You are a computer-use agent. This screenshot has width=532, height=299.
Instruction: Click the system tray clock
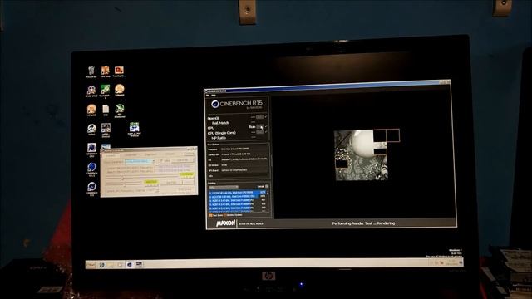(x=451, y=262)
